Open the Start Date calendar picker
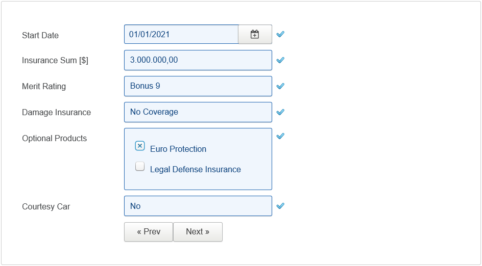This screenshot has width=482, height=266. 255,35
